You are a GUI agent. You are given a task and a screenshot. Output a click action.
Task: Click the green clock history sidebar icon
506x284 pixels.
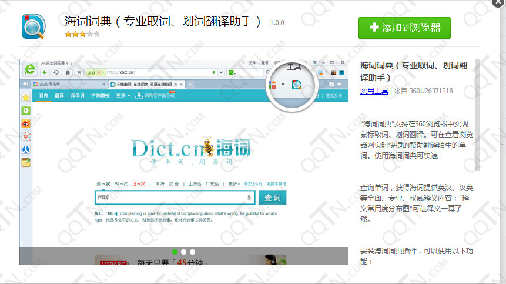point(26,110)
